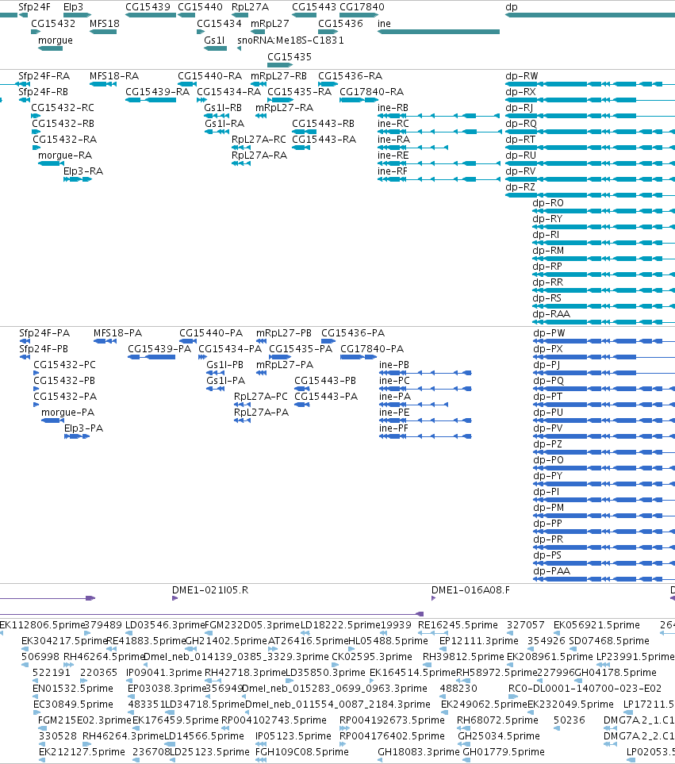Select protein Elp3-PA glyph
This screenshot has height=764, width=675.
[77, 436]
